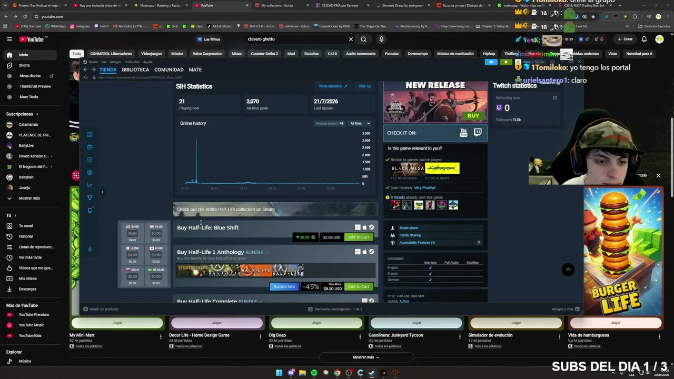Open the Half-Life collection banner

(275, 209)
